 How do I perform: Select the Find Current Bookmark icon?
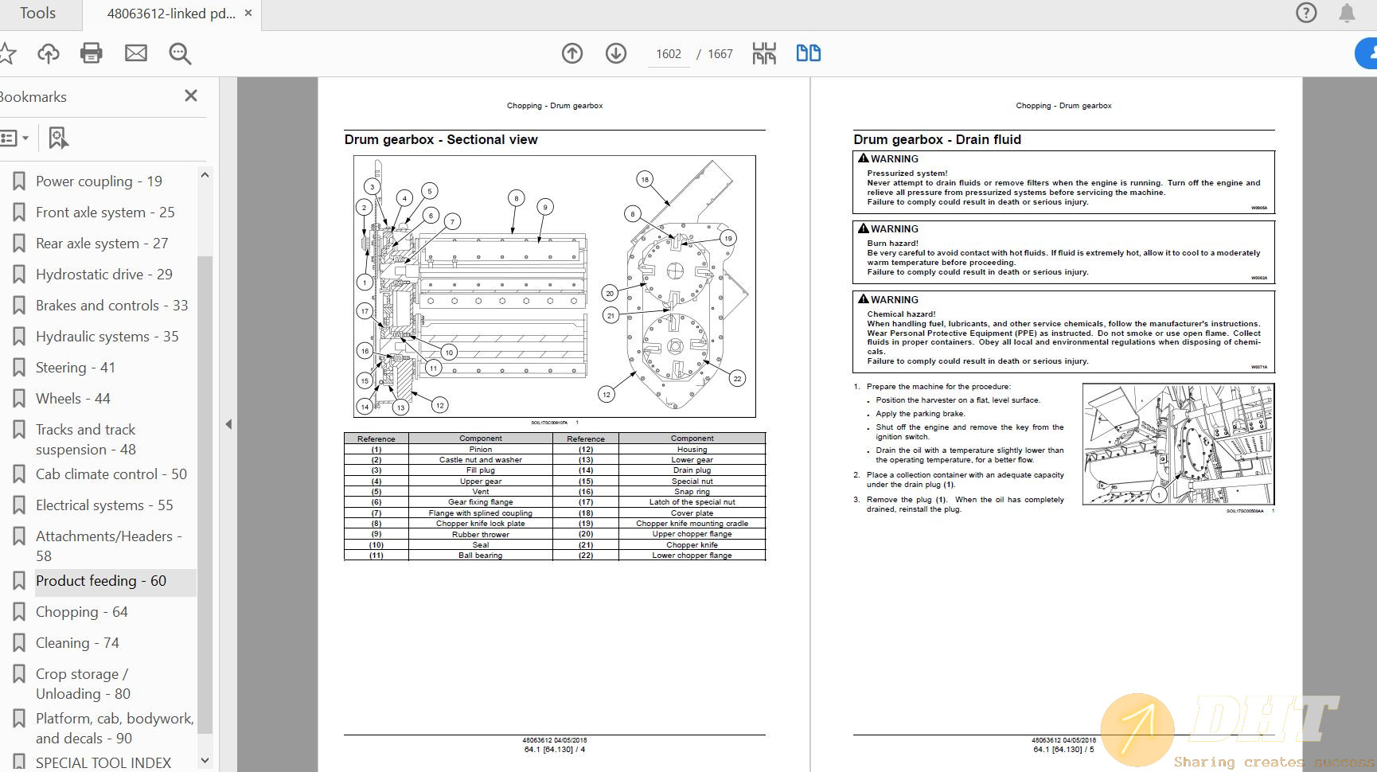[57, 138]
